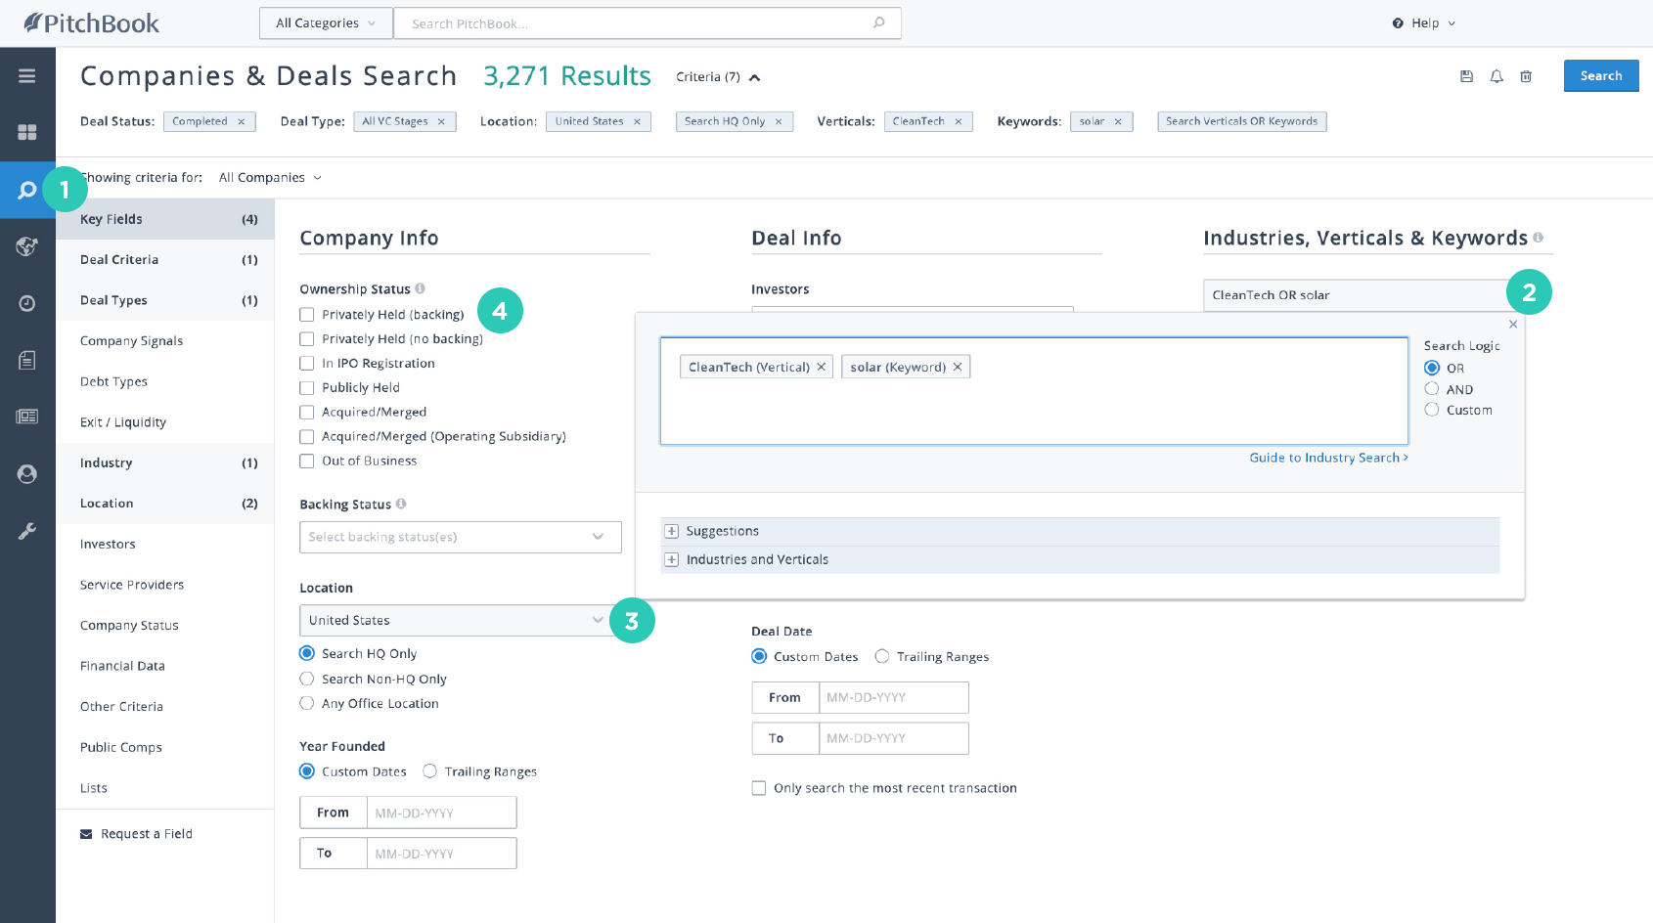Select Custom search logic
The width and height of the screenshot is (1653, 923).
pyautogui.click(x=1432, y=410)
